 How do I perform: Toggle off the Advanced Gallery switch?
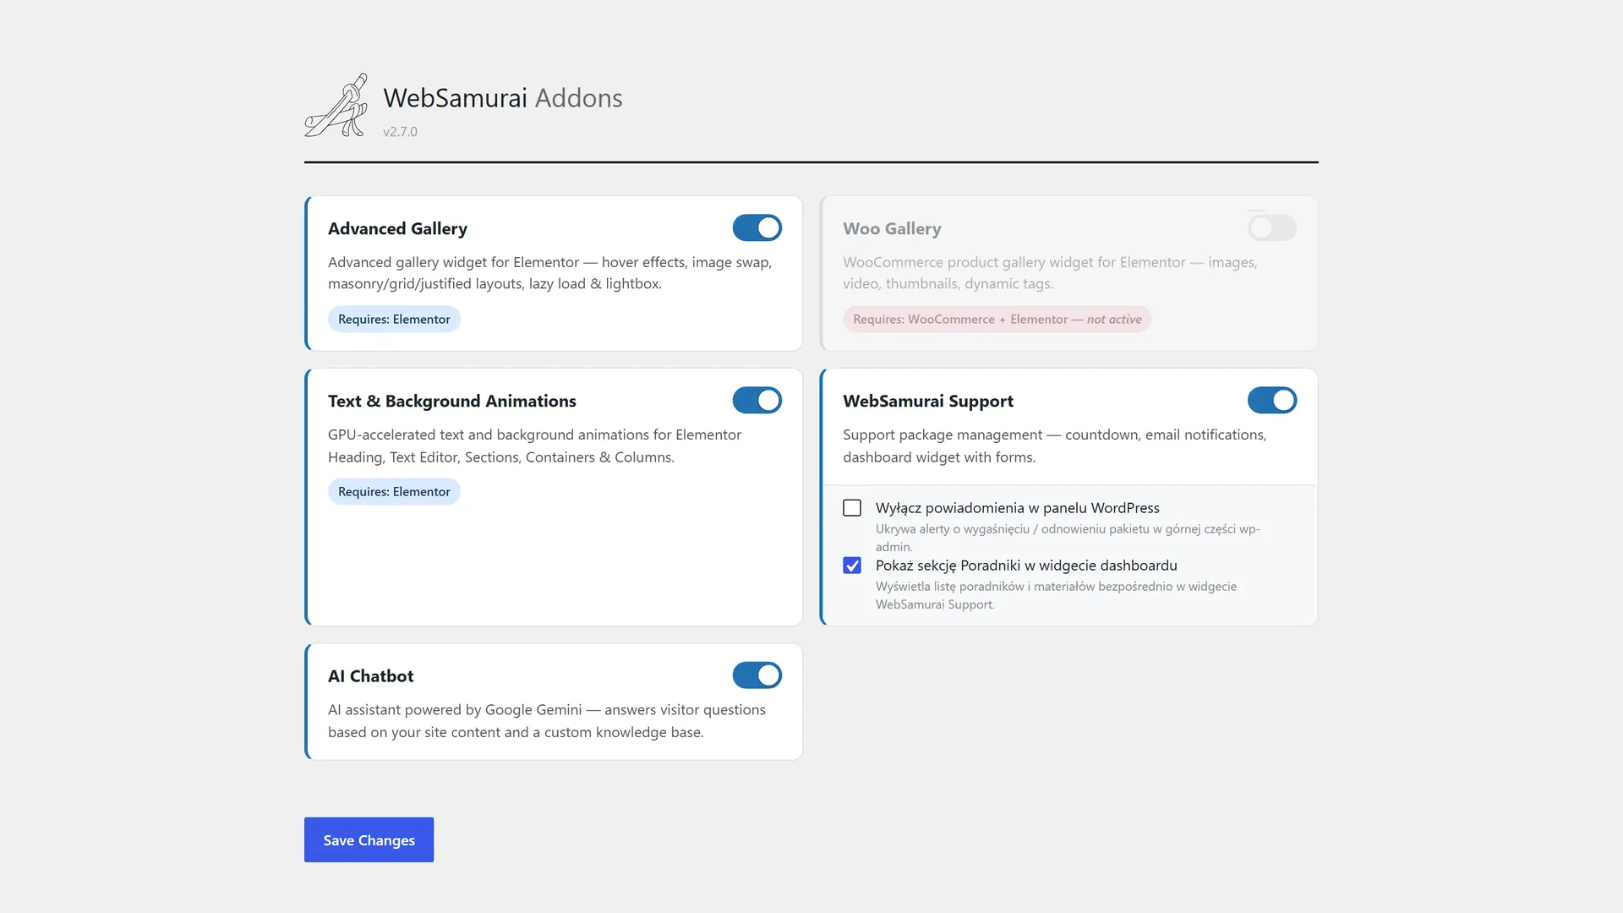[x=757, y=228]
